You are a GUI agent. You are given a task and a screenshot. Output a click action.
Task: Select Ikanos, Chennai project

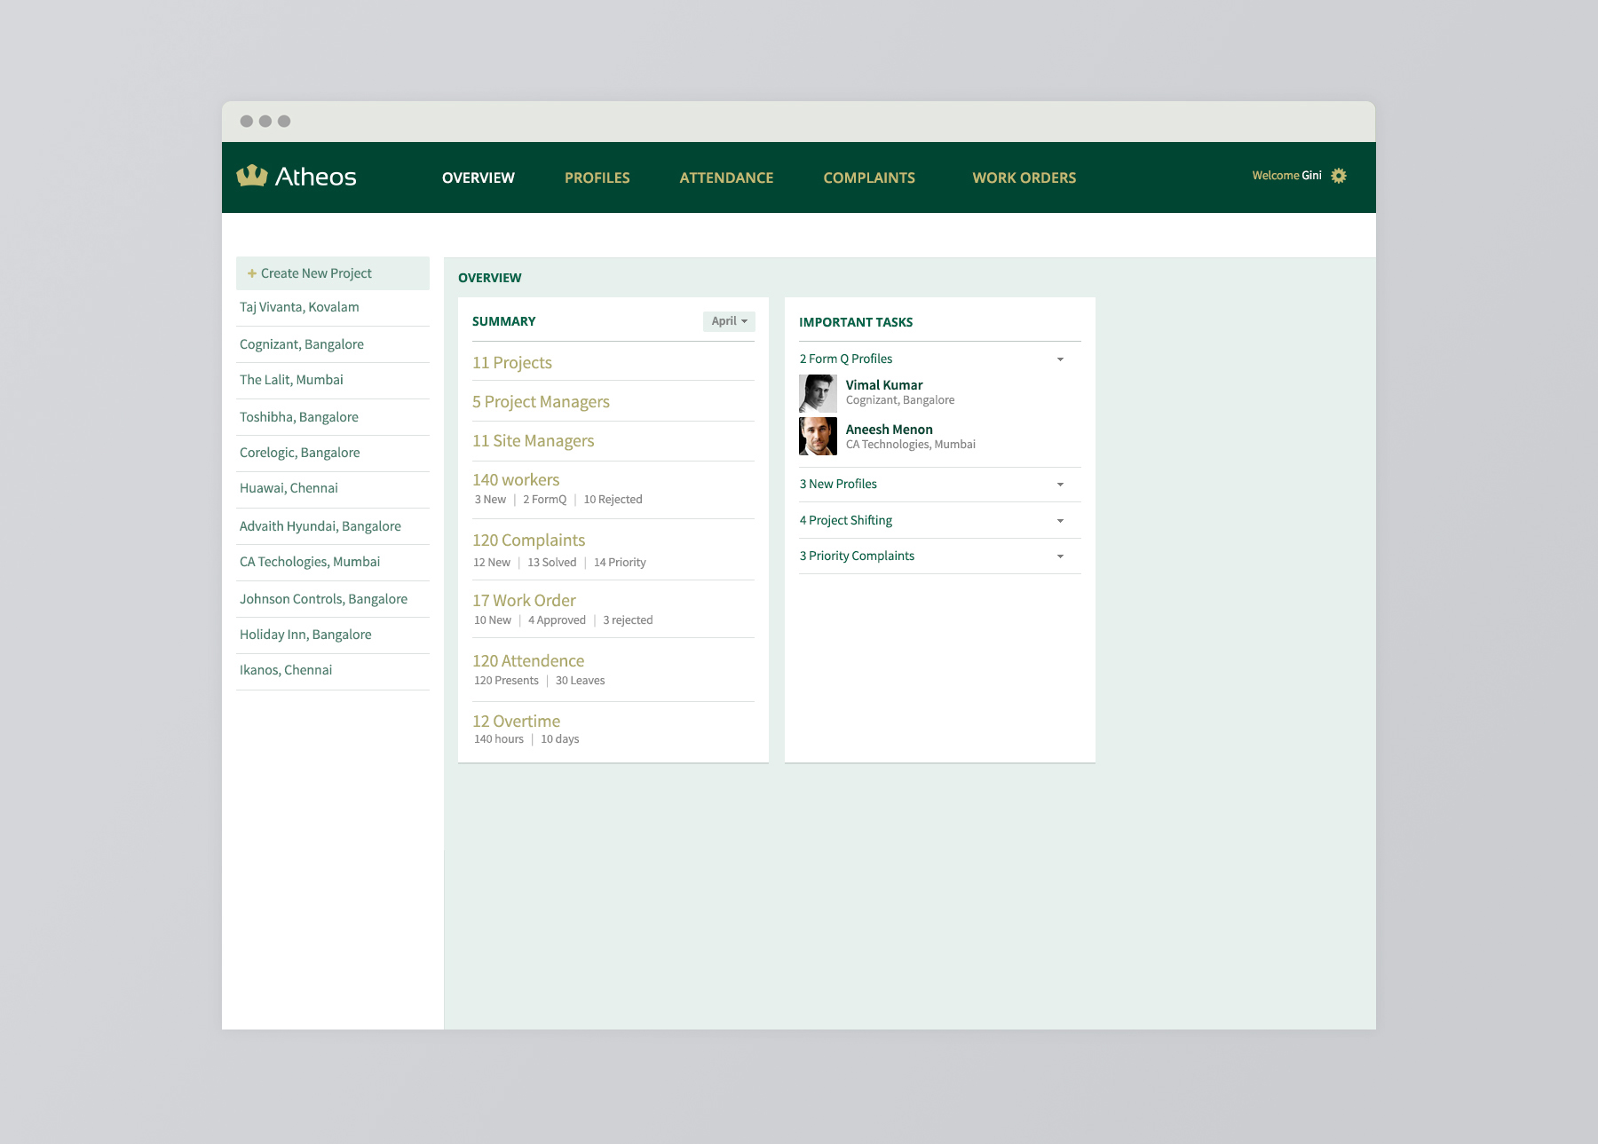[286, 670]
